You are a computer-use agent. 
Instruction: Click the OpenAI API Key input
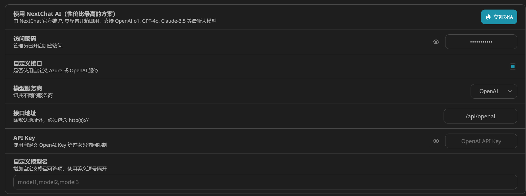point(481,141)
